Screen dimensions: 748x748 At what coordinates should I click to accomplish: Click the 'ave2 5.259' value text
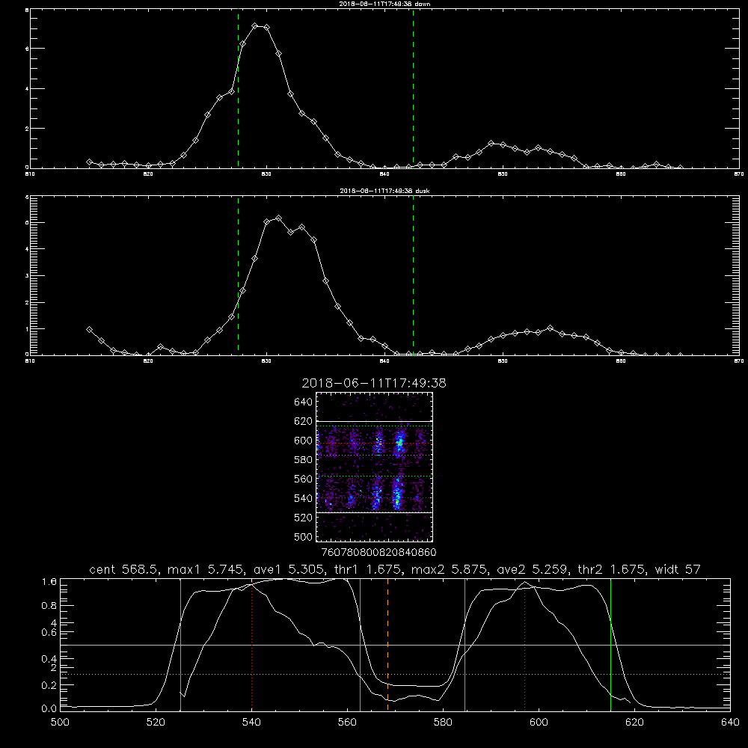tap(533, 569)
